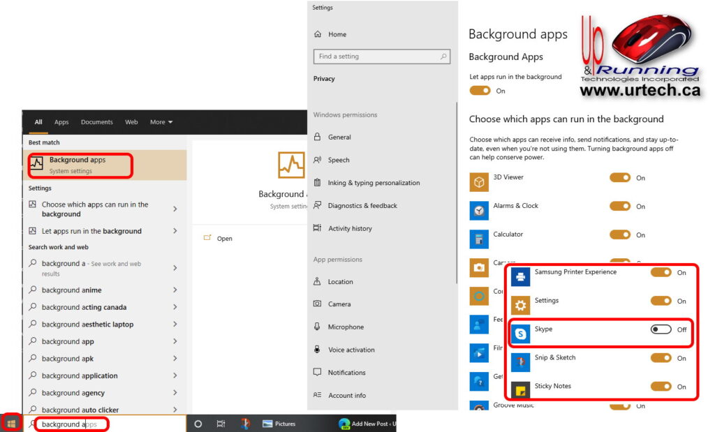
Task: Turn on Skype background app permission
Action: (661, 329)
